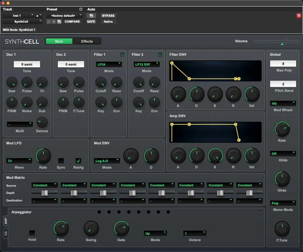Screen dimensions: 303x252
Task: Disable Filter 2 with its power toggle
Action: 160,55
